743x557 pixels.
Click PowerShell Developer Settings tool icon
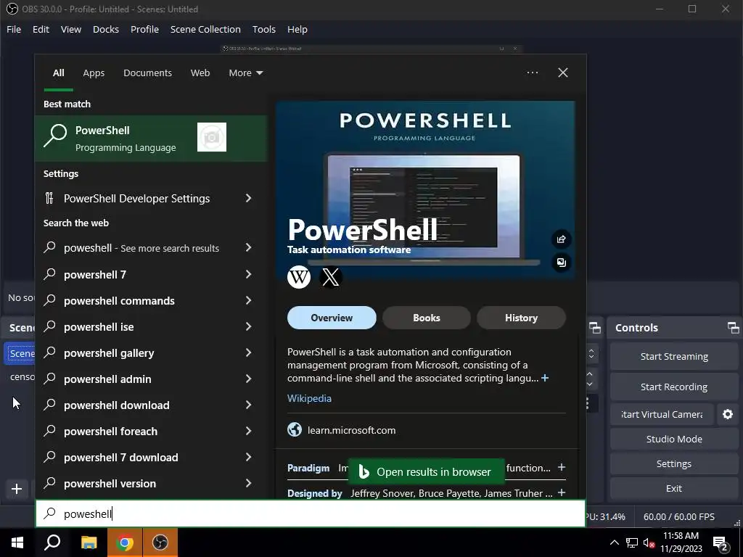[x=49, y=198]
